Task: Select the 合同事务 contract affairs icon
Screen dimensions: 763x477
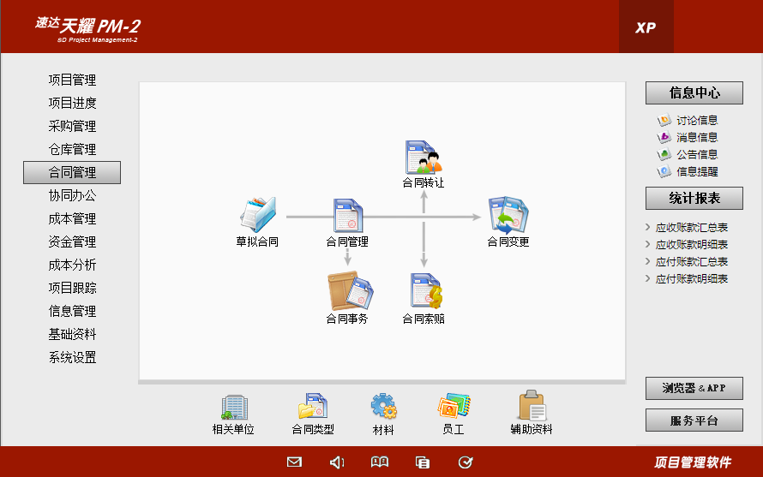Action: [347, 291]
